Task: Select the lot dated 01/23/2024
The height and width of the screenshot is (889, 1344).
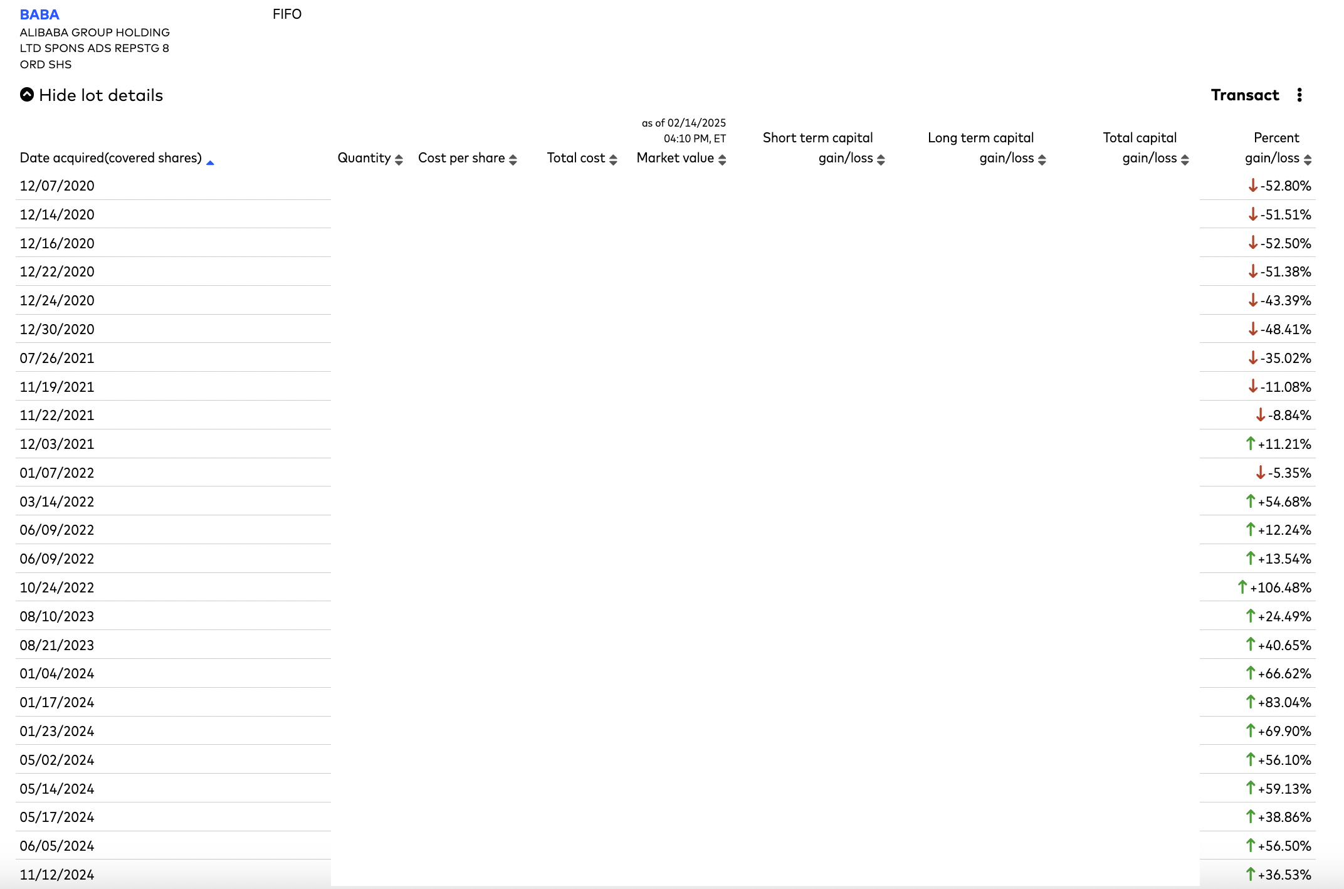Action: [x=57, y=732]
